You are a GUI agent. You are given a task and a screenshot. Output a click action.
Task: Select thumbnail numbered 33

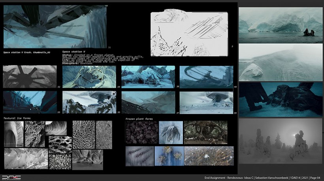(30, 102)
